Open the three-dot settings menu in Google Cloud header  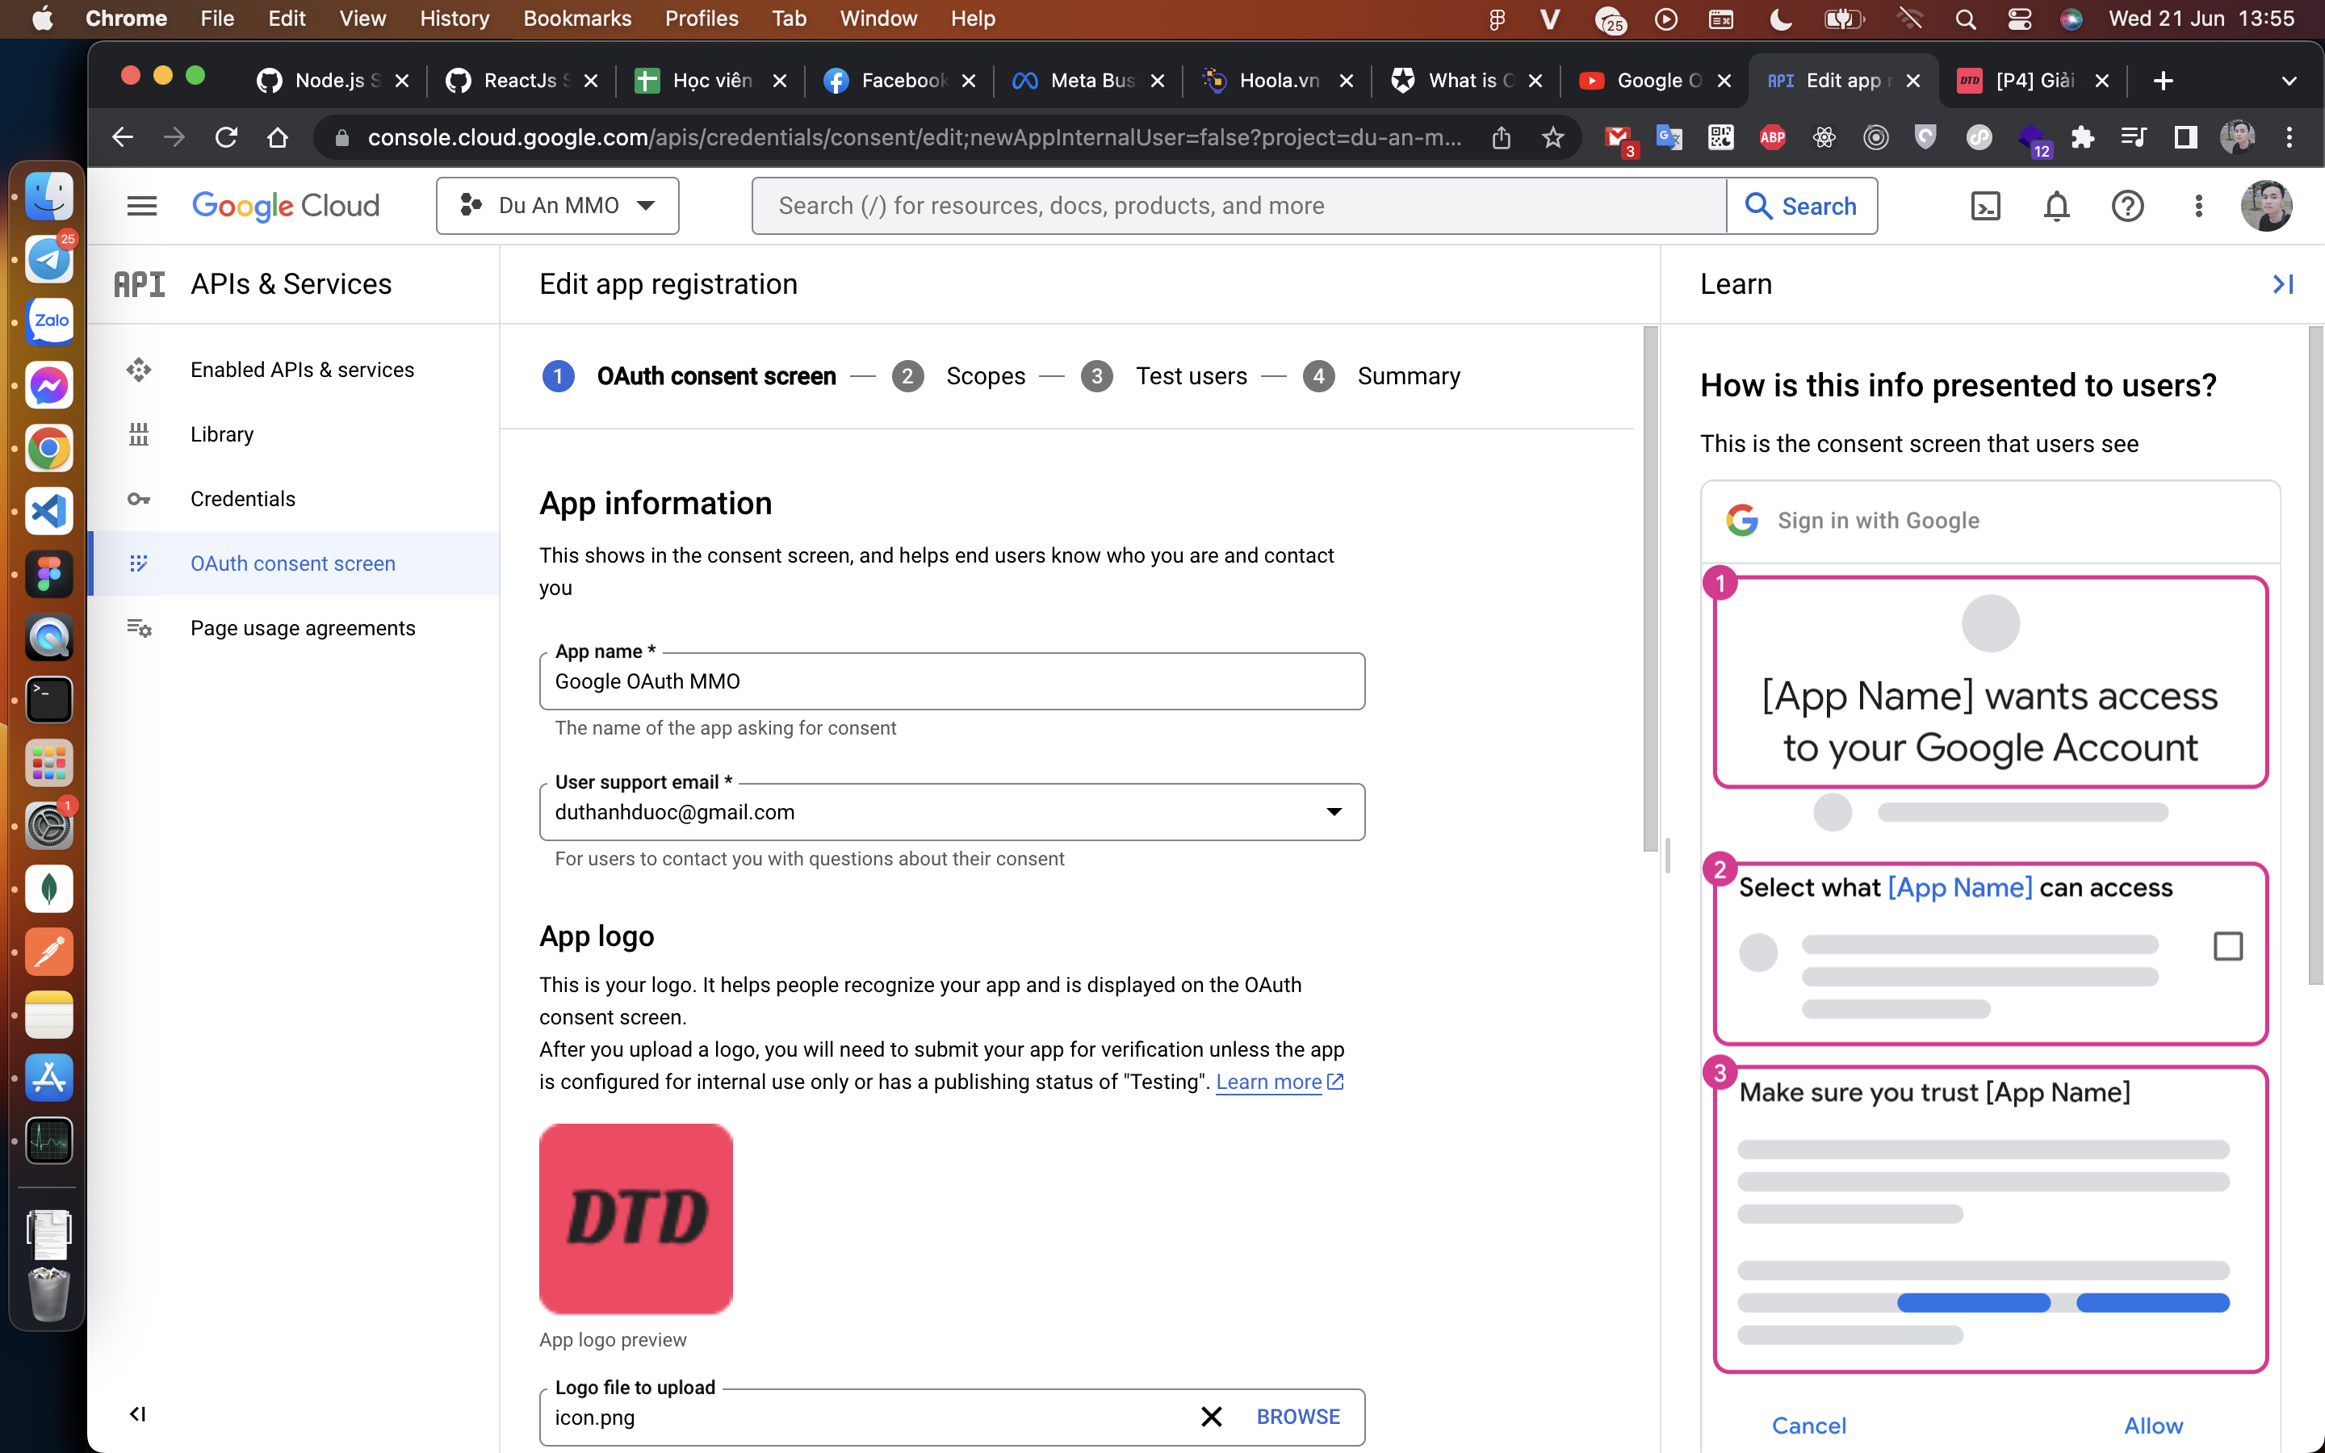[x=2198, y=206]
